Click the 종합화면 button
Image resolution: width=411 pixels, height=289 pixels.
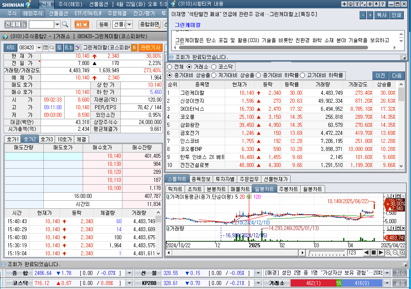click(x=150, y=24)
